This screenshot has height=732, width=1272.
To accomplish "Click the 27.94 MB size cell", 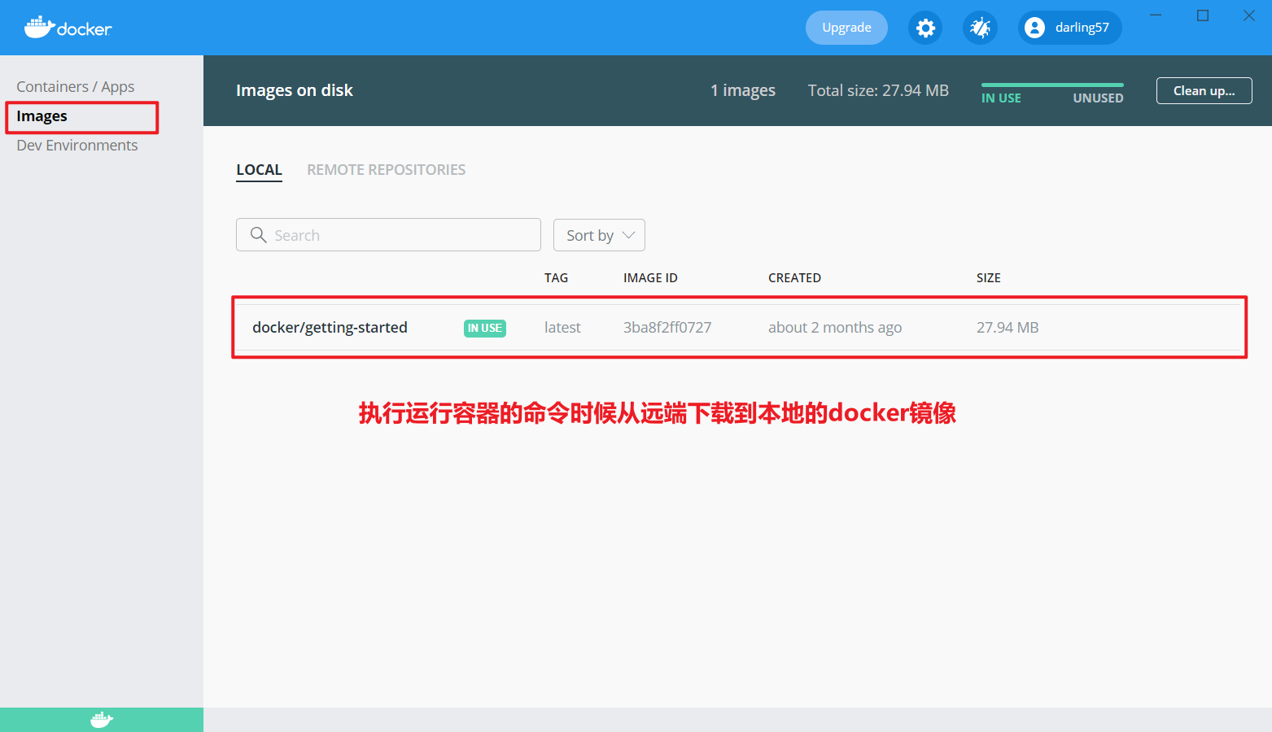I will tap(1008, 328).
